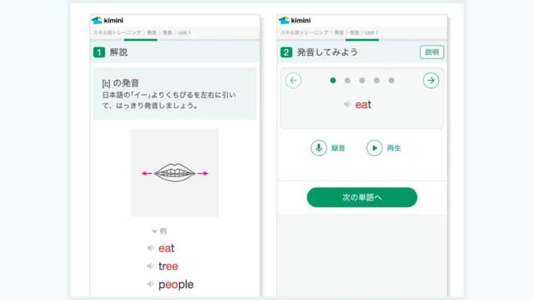Click the green 次の単語へ button
The image size is (534, 300).
362,197
